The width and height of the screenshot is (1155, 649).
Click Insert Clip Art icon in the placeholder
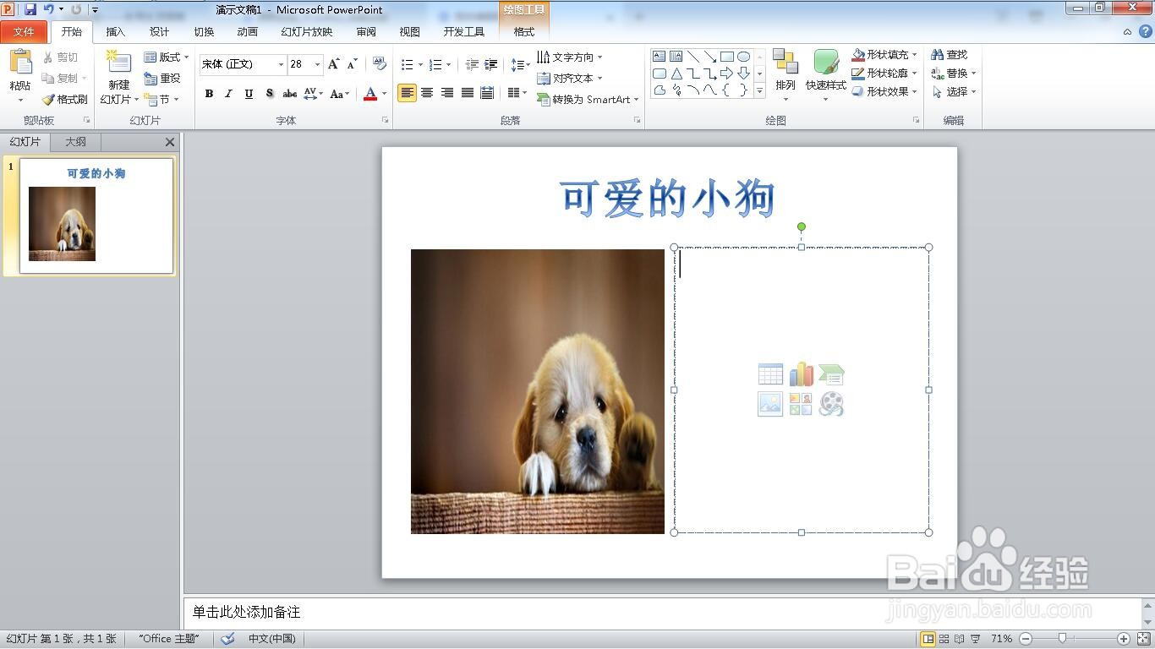[x=801, y=404]
